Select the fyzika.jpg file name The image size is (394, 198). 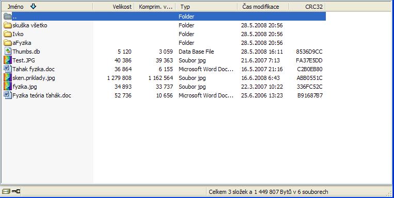coord(25,87)
